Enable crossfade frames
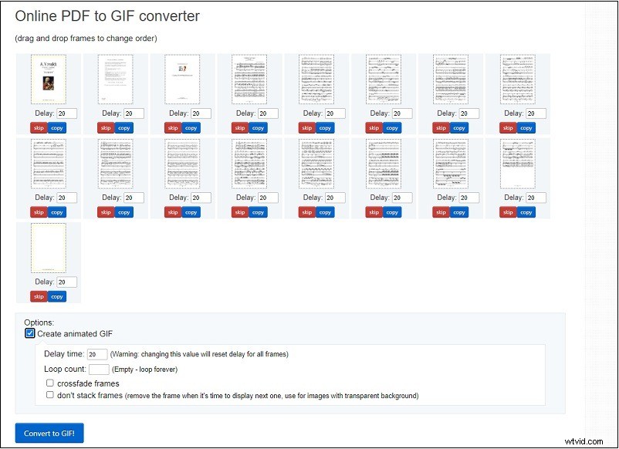The image size is (619, 449). [51, 383]
